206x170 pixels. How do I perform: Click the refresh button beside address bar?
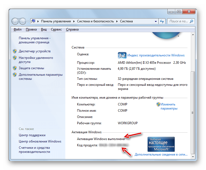[x=162, y=21]
